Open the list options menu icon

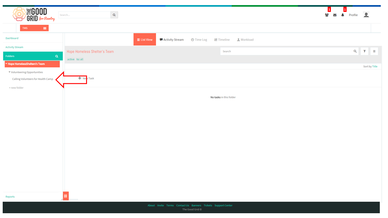point(374,51)
